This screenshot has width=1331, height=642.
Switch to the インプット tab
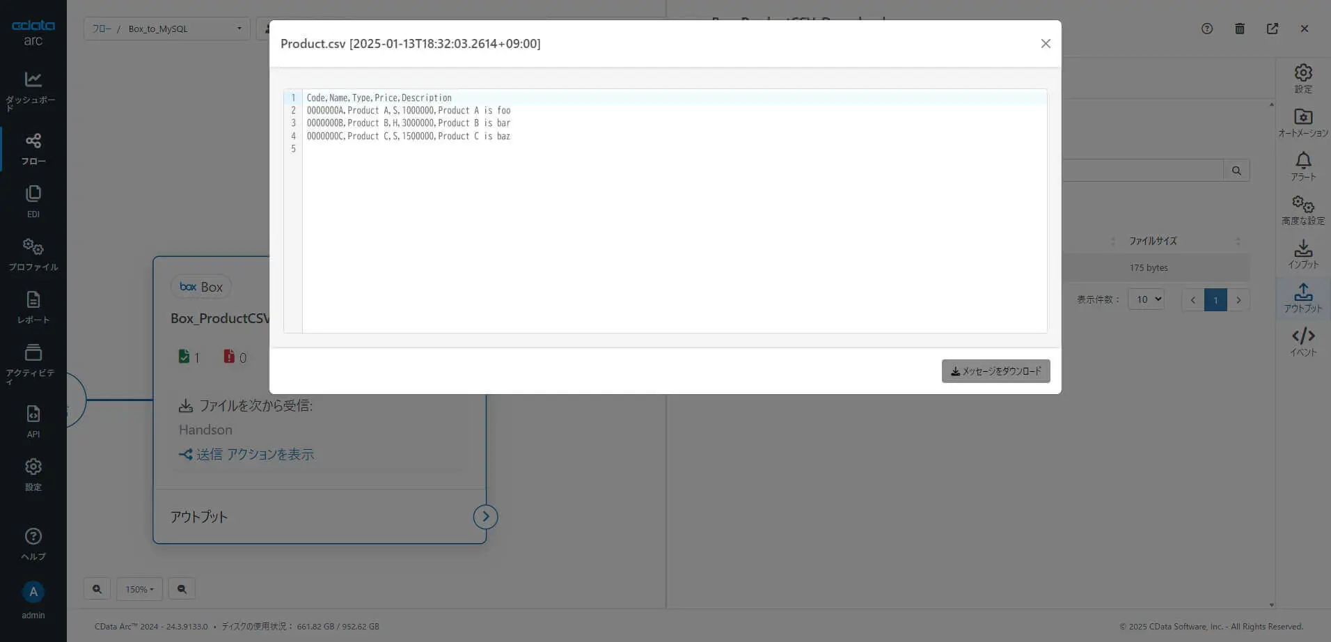pos(1303,254)
